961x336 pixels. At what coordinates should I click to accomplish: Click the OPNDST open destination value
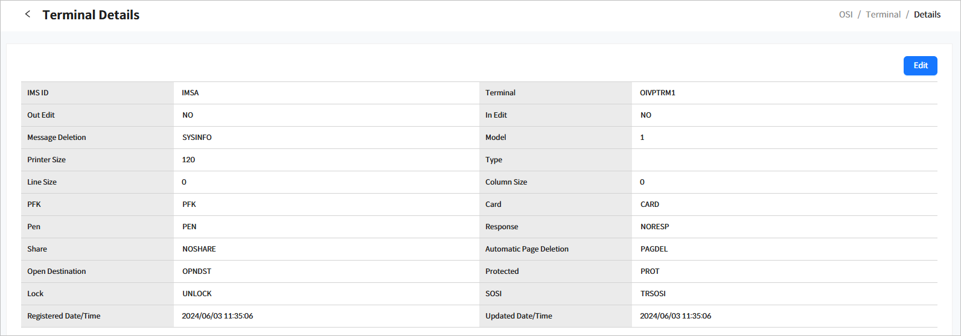click(197, 271)
